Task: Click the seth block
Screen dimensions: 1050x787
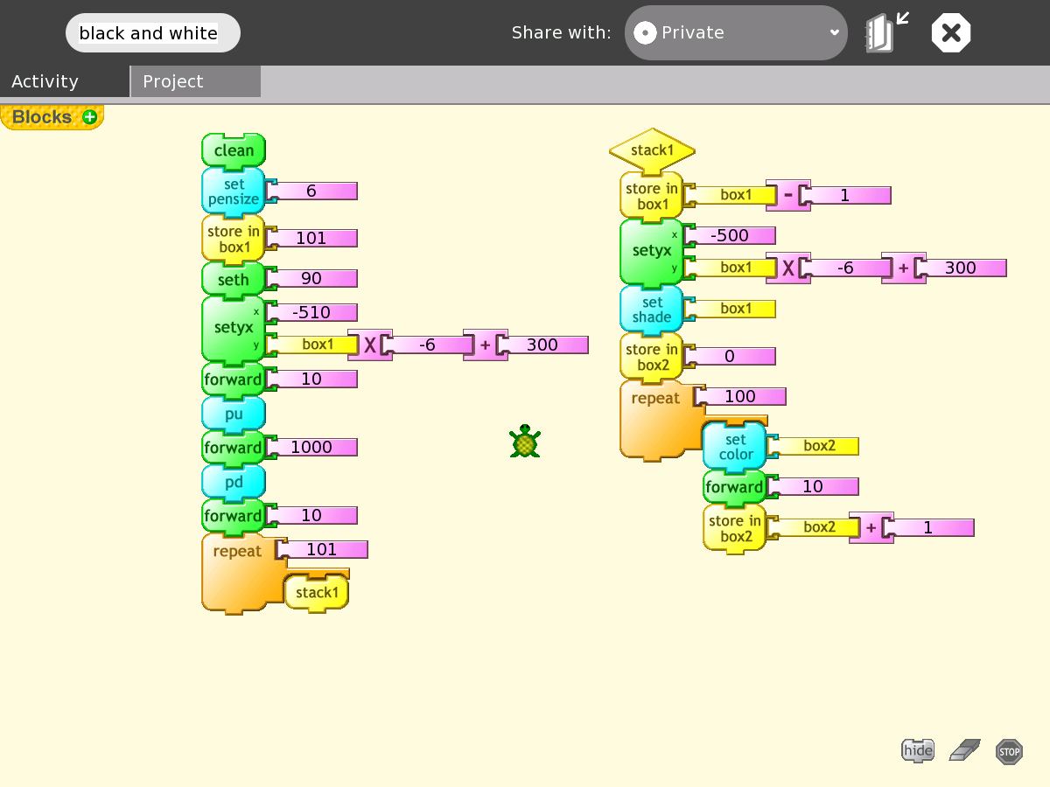Action: [x=234, y=280]
